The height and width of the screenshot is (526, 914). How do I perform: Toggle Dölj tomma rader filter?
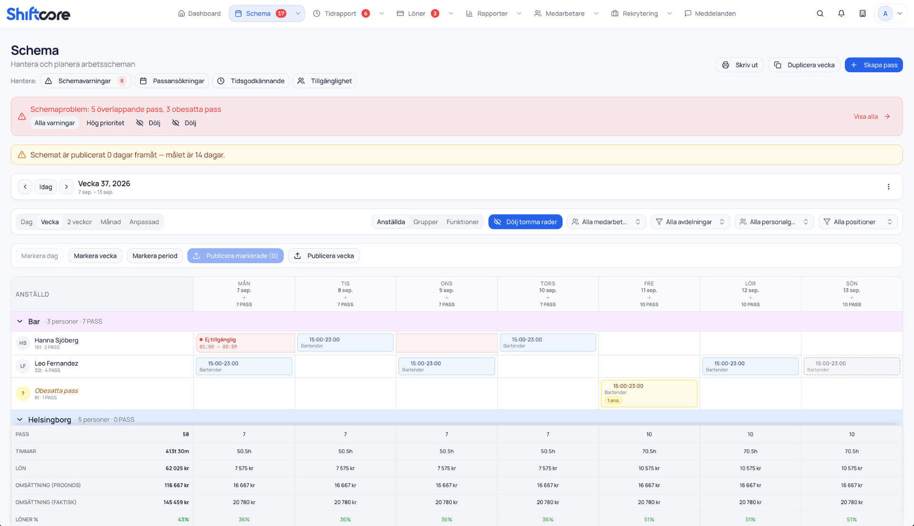click(x=525, y=222)
